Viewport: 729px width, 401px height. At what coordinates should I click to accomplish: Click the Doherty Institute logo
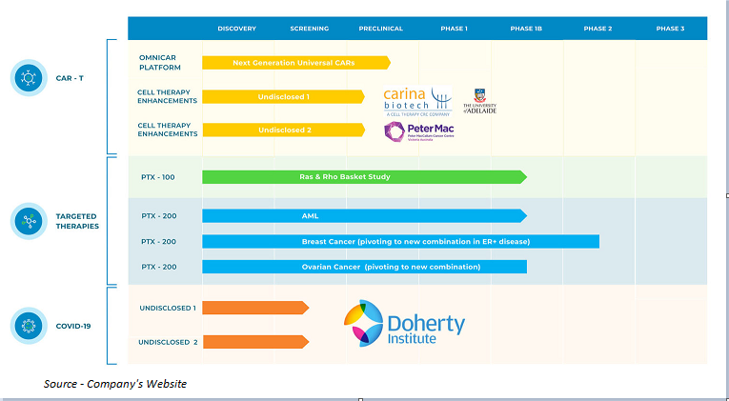[x=404, y=324]
